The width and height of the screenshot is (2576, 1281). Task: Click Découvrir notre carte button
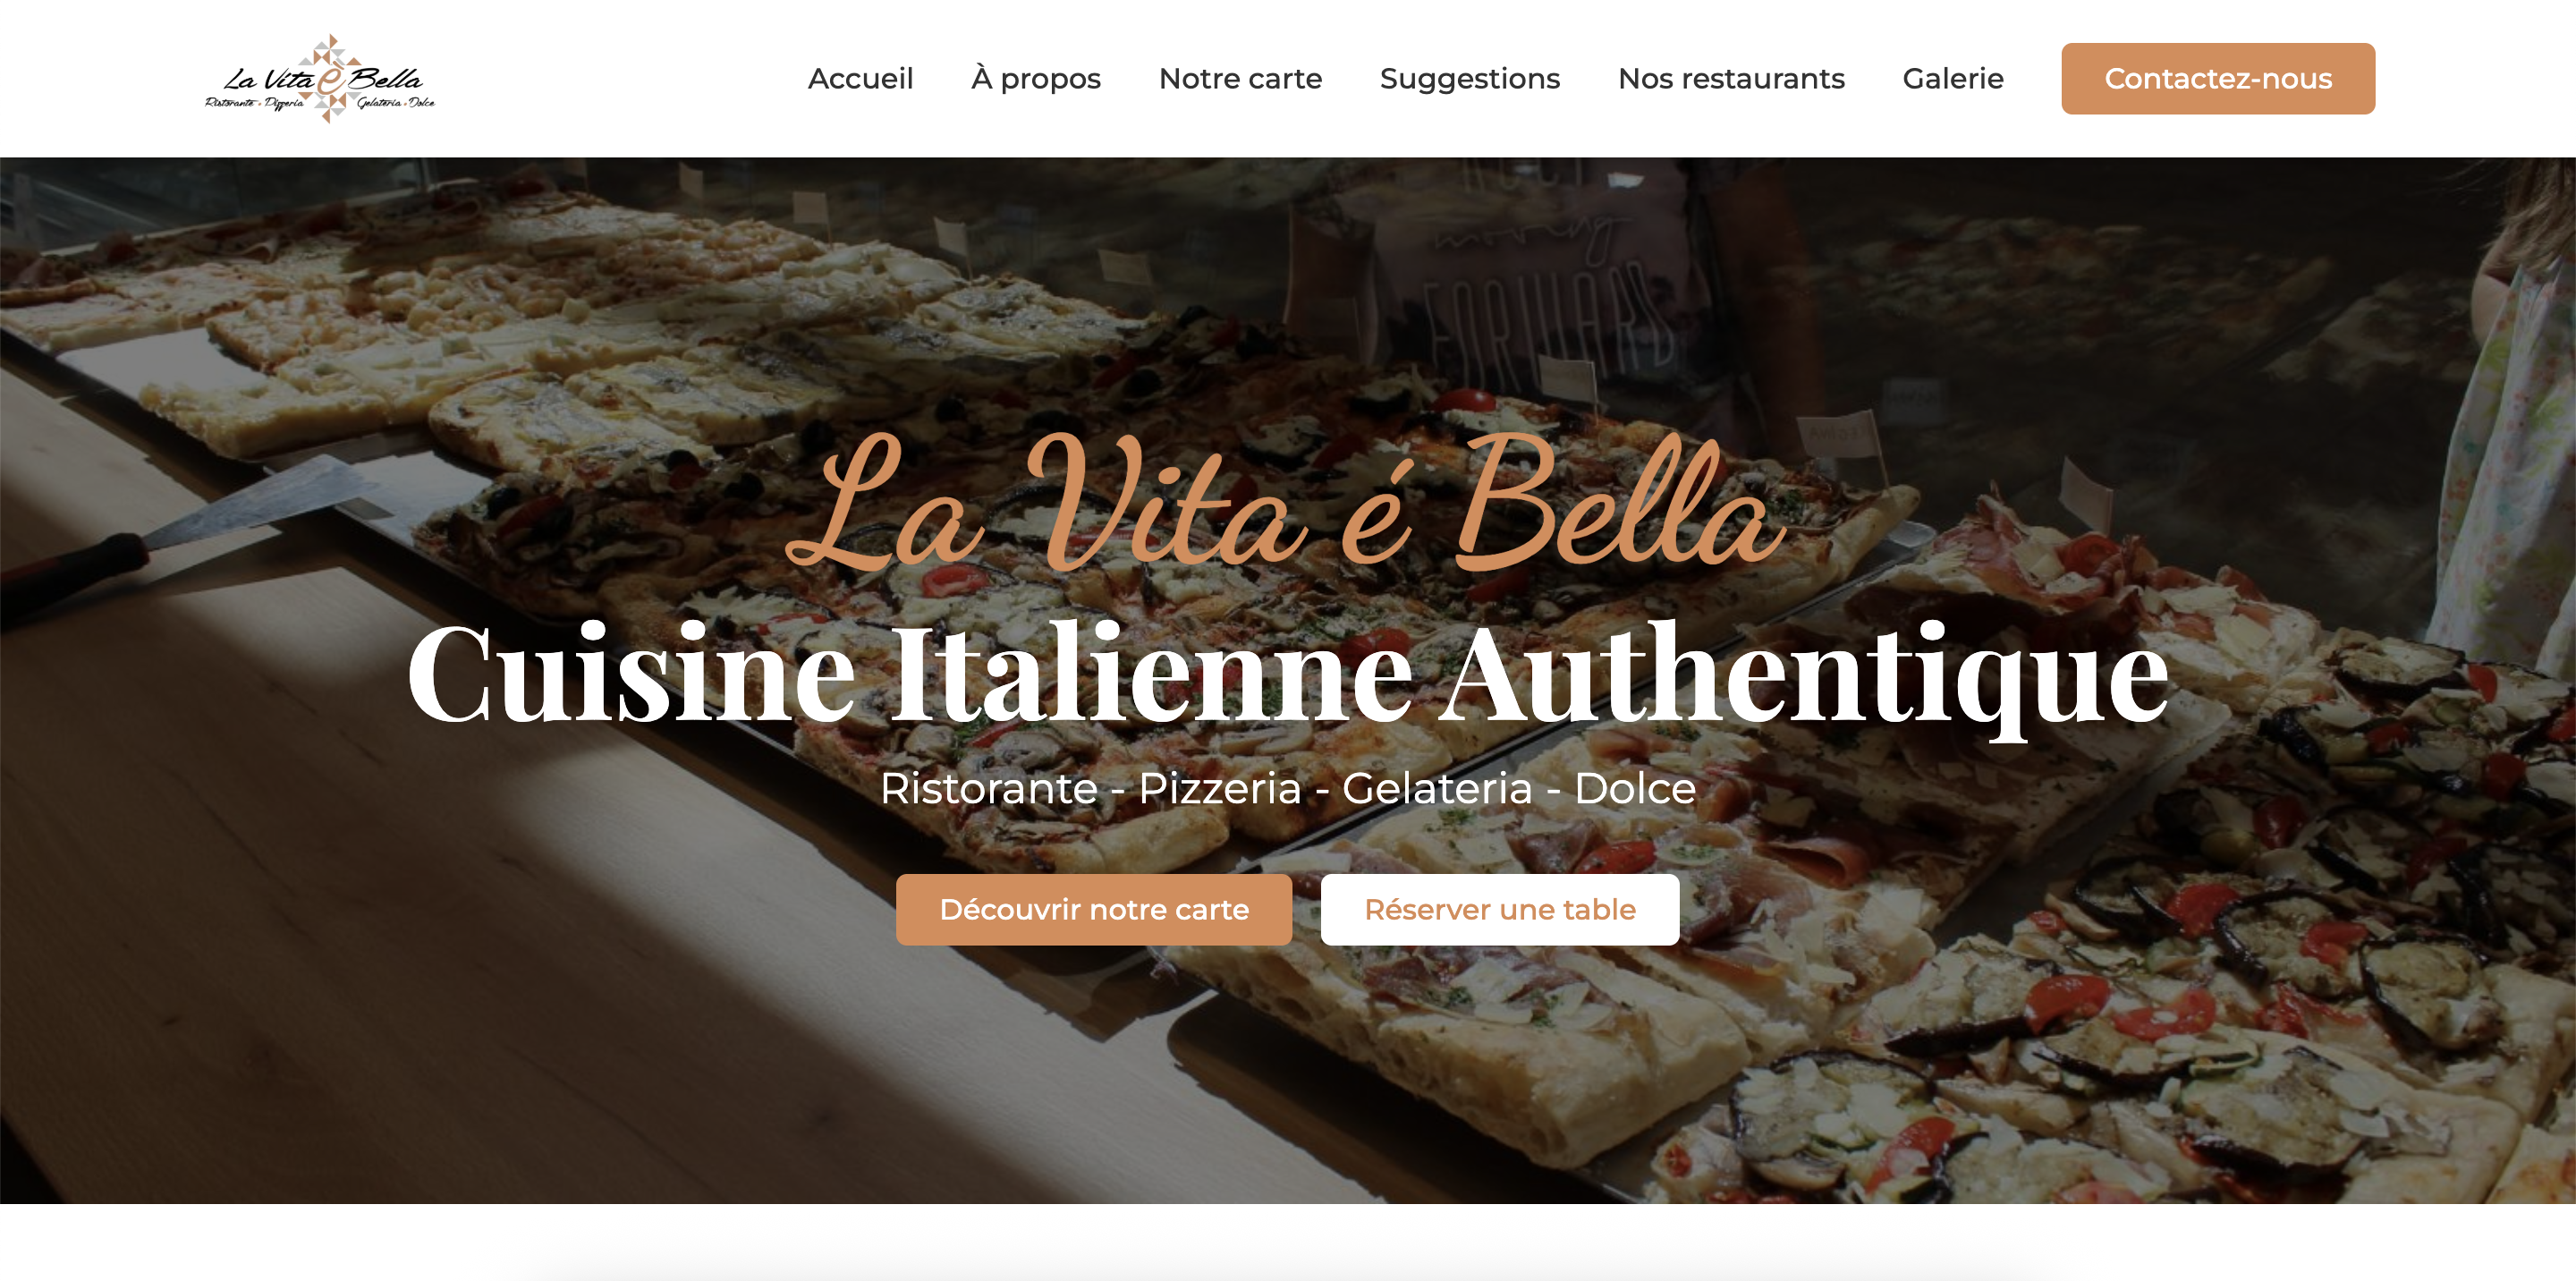(1093, 909)
